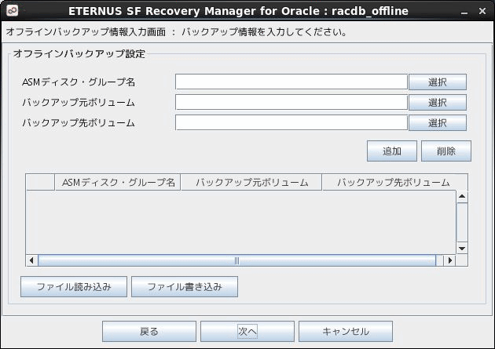This screenshot has height=349, width=495.
Task: Click the horizontal scrollbar left arrow
Action: 31,260
